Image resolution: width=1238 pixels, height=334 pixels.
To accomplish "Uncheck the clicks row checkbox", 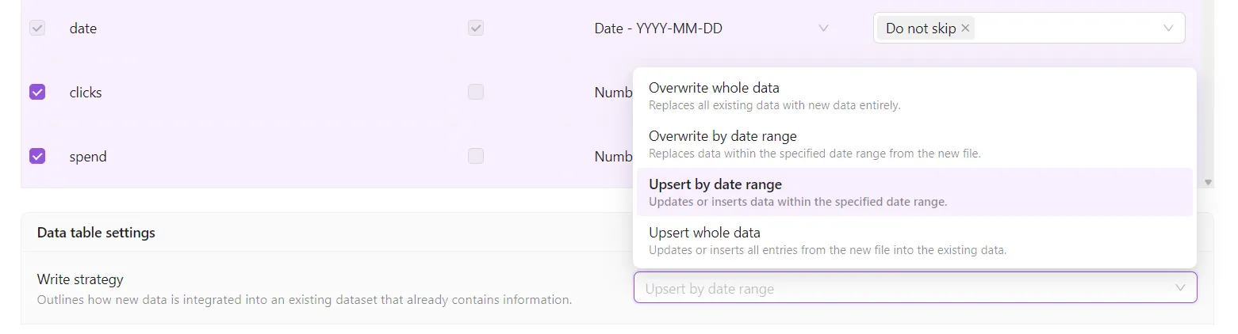I will (x=37, y=92).
